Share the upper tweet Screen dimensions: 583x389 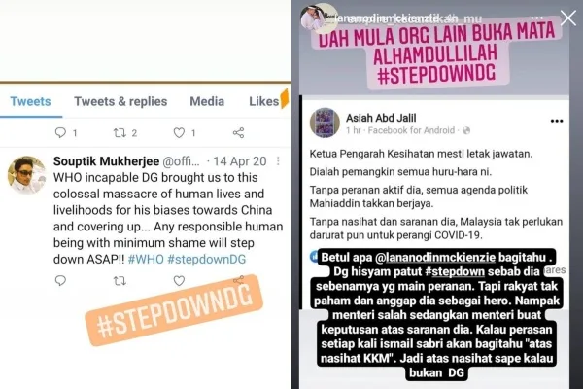(x=238, y=132)
